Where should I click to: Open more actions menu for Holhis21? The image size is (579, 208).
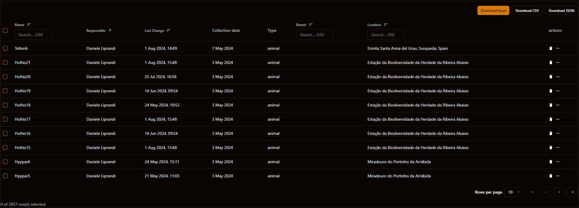[558, 62]
